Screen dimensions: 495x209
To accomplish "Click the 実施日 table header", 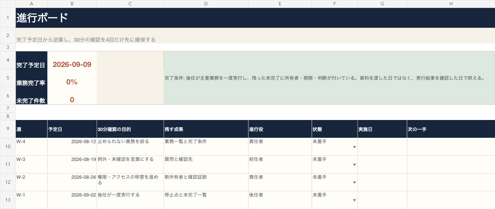I will (382, 129).
